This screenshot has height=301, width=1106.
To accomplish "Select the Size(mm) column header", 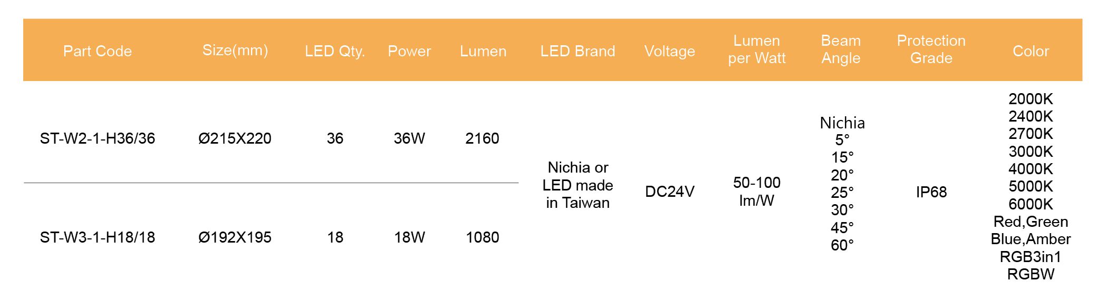I will 235,51.
